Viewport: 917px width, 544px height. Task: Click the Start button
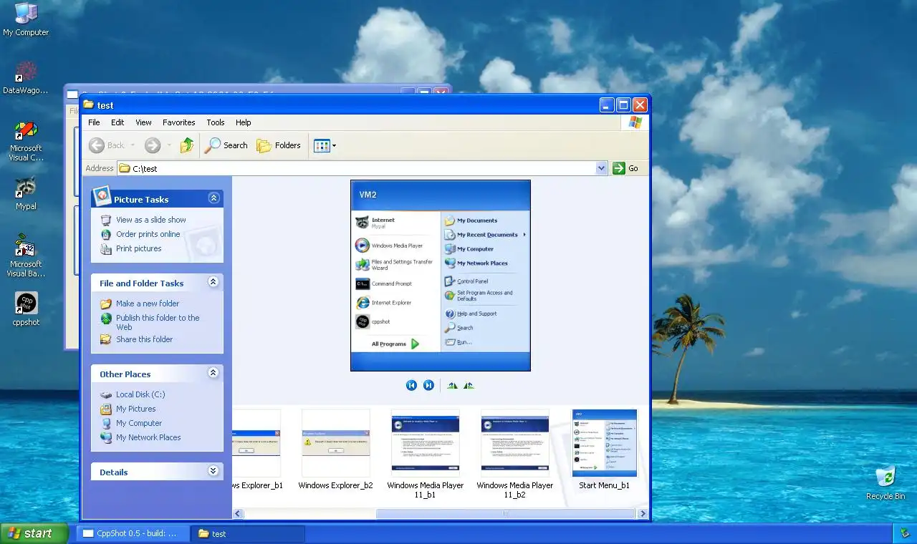pos(34,533)
